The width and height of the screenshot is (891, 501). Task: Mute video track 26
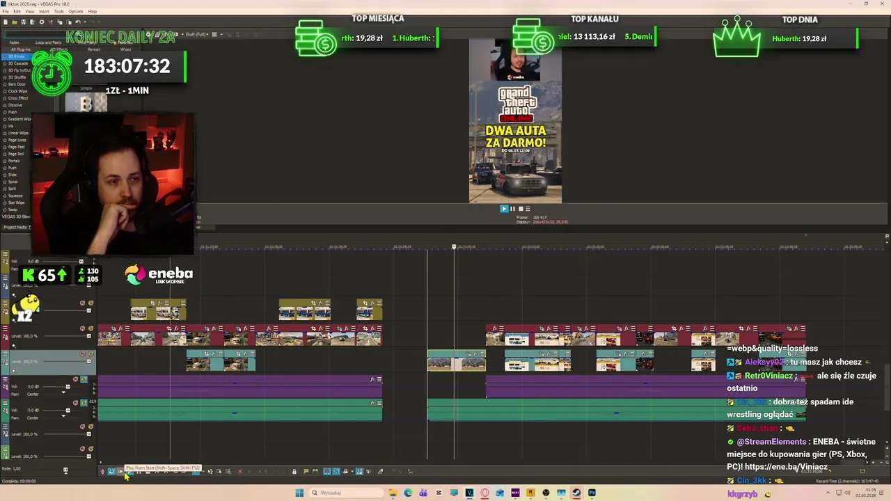click(x=82, y=328)
